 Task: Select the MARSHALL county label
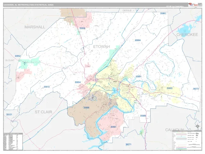click(35, 27)
